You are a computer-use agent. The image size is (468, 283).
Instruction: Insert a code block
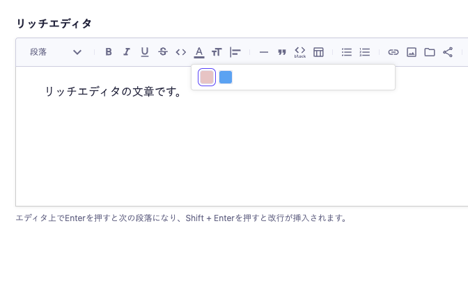coord(300,52)
